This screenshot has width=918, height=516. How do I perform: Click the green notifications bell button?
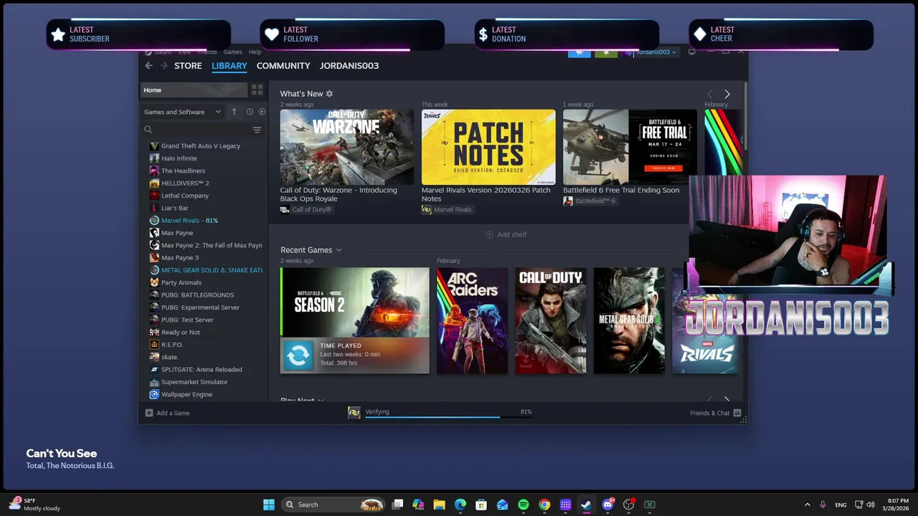click(606, 52)
